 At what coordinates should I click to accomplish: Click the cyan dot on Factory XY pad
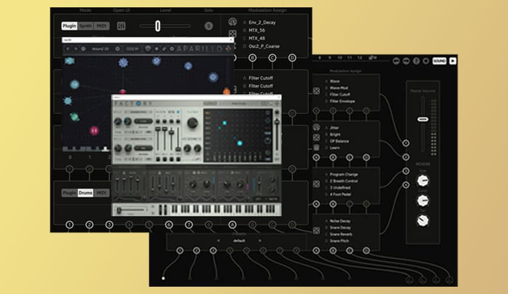click(240, 143)
